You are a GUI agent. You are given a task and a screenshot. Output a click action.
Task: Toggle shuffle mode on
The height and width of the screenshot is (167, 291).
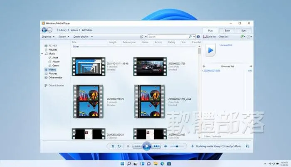(113, 146)
